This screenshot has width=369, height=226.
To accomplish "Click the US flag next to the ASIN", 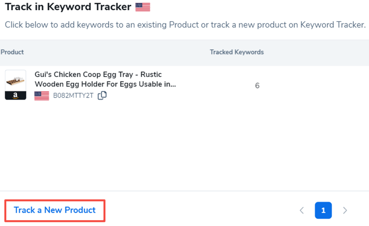I will tap(42, 96).
